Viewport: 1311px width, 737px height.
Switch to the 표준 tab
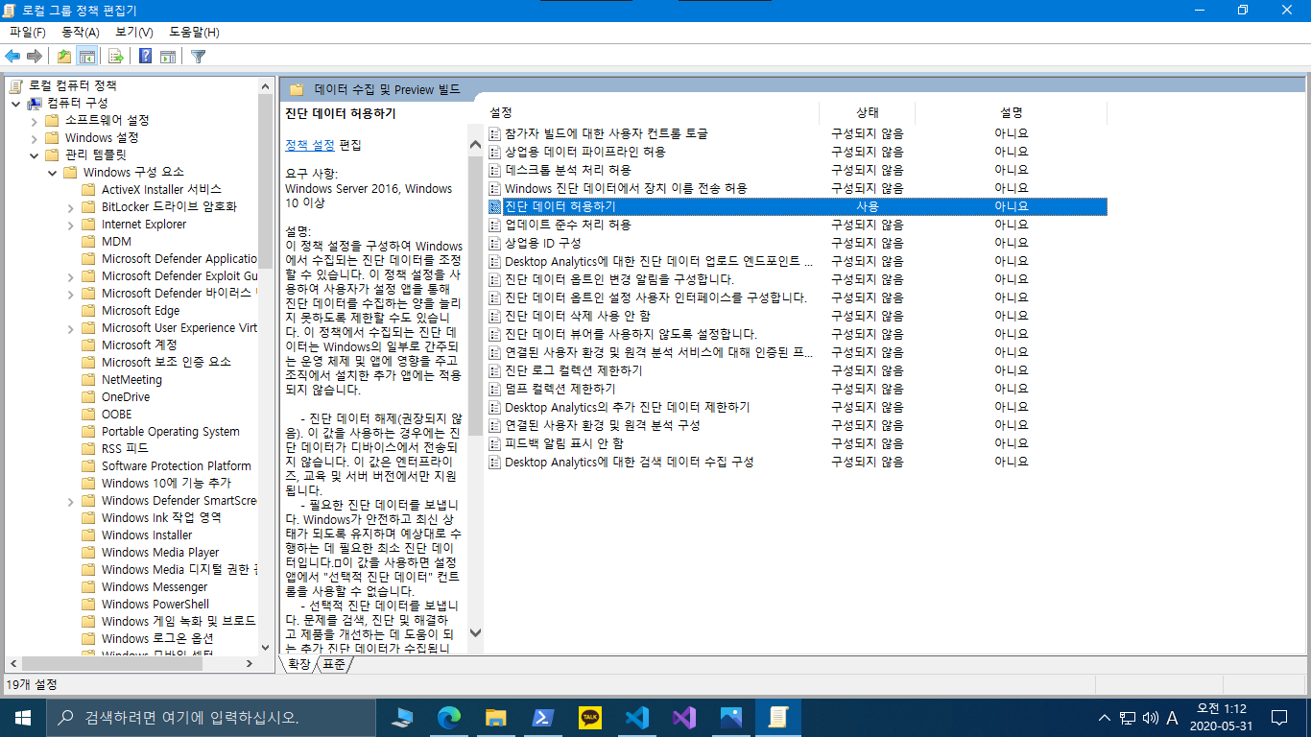(x=333, y=664)
